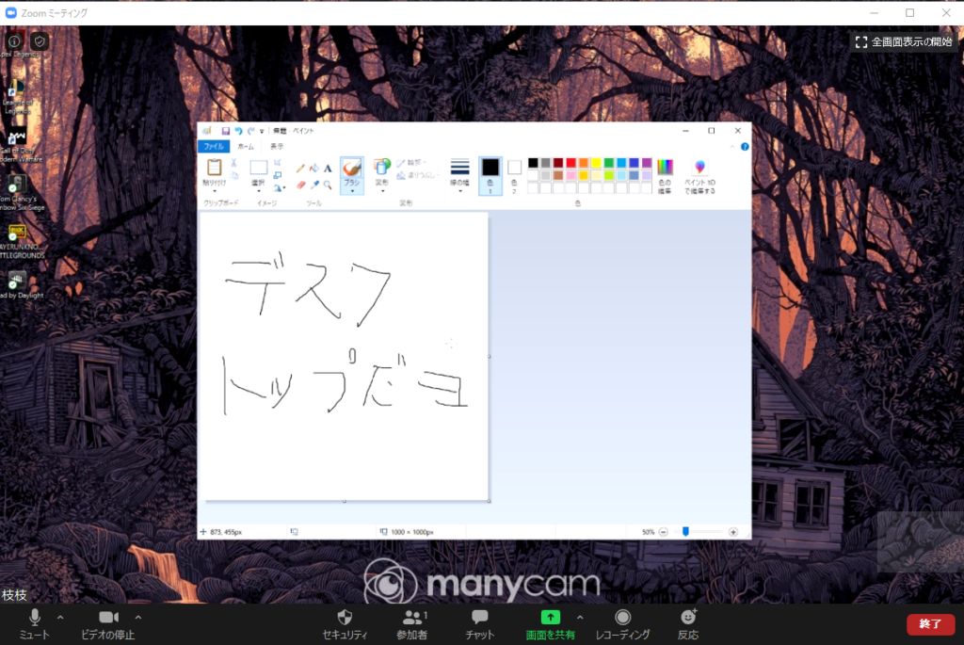Expand audio options arrow next to Mute
This screenshot has width=964, height=645.
pos(60,617)
